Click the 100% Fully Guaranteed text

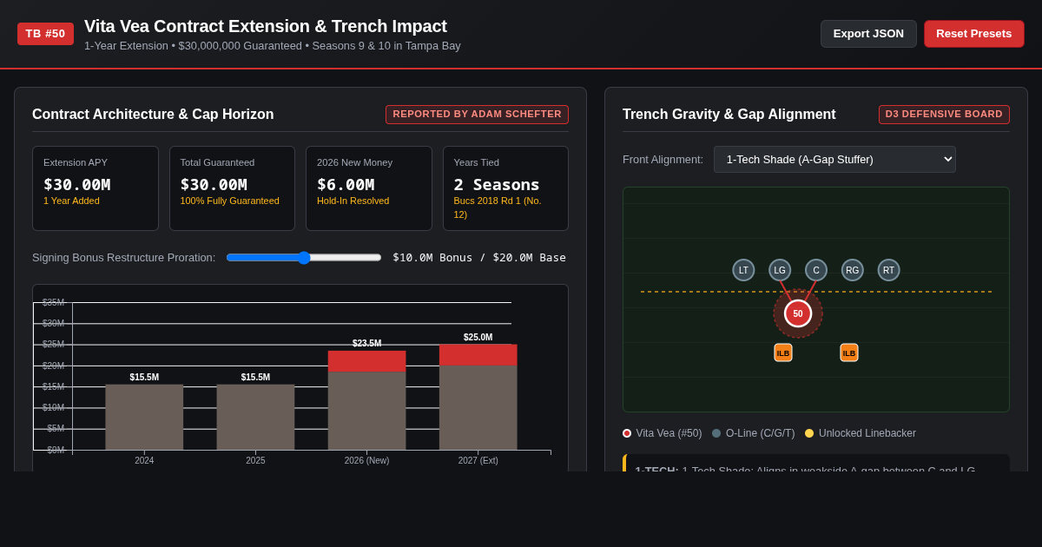click(x=230, y=201)
